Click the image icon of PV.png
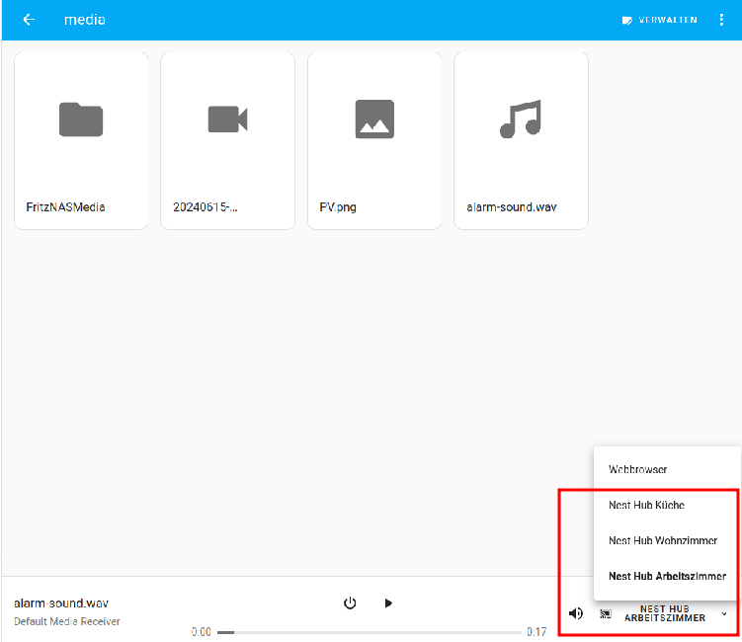The image size is (742, 642). point(374,120)
